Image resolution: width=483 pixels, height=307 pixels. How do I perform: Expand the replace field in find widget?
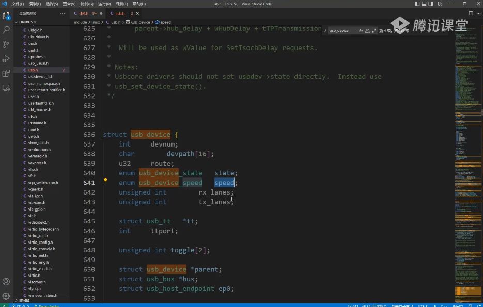325,30
